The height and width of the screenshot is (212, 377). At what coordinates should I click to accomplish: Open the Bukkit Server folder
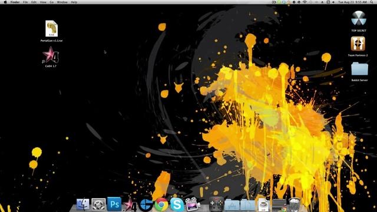pos(359,69)
